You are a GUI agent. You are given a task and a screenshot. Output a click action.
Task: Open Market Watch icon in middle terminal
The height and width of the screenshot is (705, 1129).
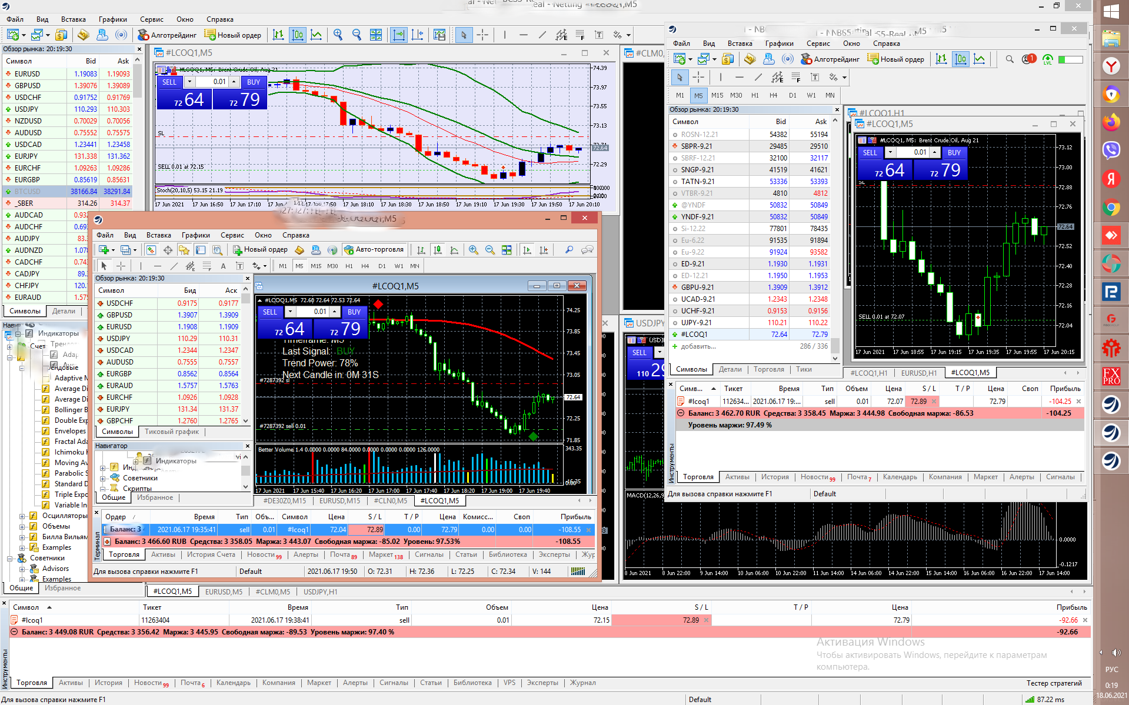pos(151,250)
